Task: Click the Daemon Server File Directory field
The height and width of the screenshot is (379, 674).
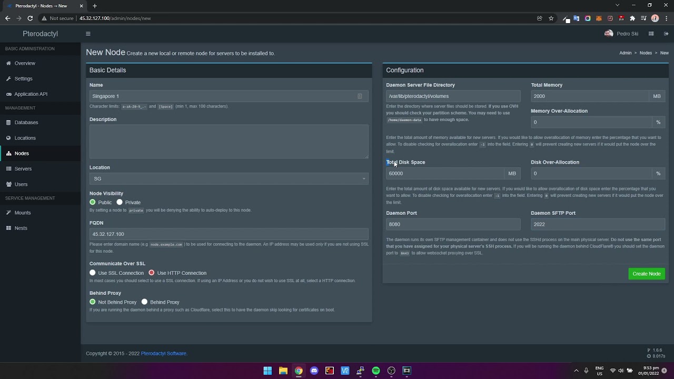Action: click(x=453, y=96)
